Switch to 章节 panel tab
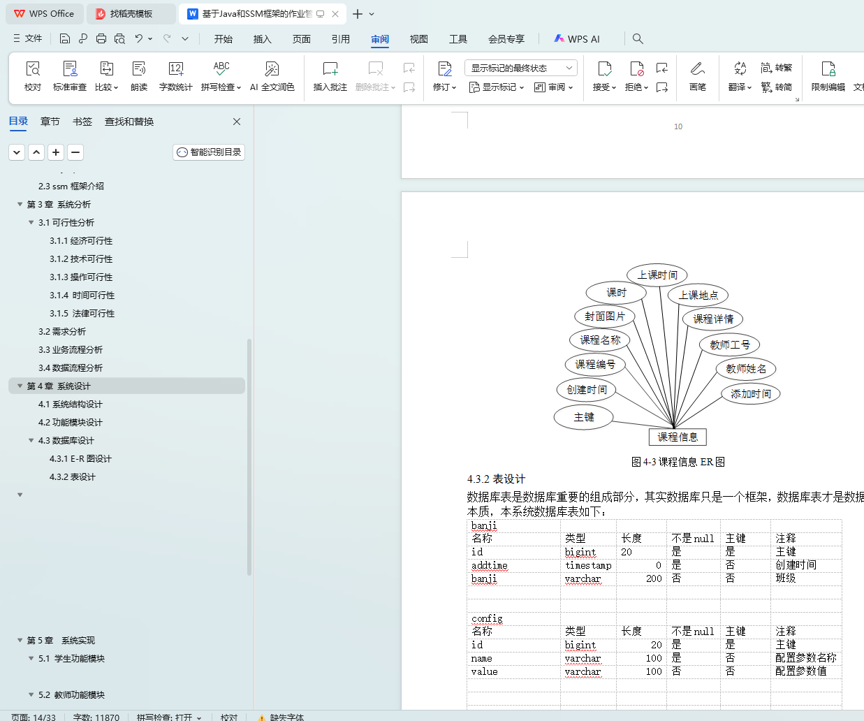 pos(50,122)
